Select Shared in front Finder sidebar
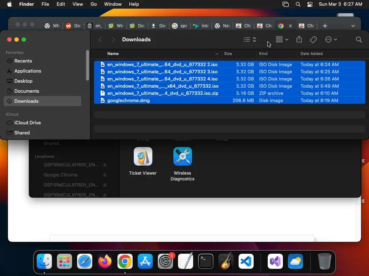The width and height of the screenshot is (369, 276). (x=43, y=133)
